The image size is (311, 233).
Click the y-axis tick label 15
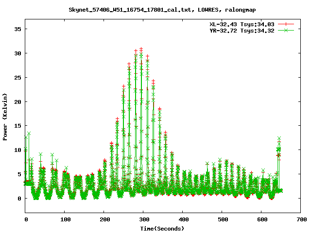click(17, 126)
